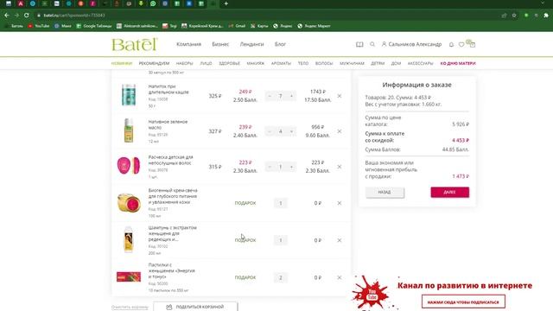Open wishlist heart icon
This screenshot has height=311, width=553.
pos(461,44)
